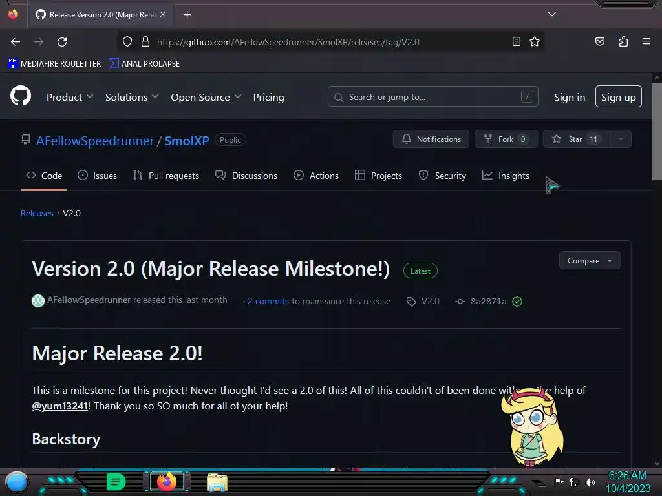662x496 pixels.
Task: Click the Sign up button
Action: coord(619,97)
